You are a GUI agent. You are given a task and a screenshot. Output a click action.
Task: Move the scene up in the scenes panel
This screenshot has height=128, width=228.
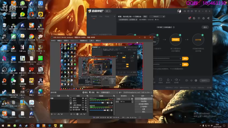pyautogui.click(x=59, y=114)
